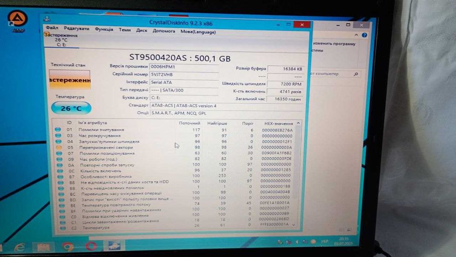Open the AIMP desktop shortcut
This screenshot has height=257, width=456.
[17, 21]
